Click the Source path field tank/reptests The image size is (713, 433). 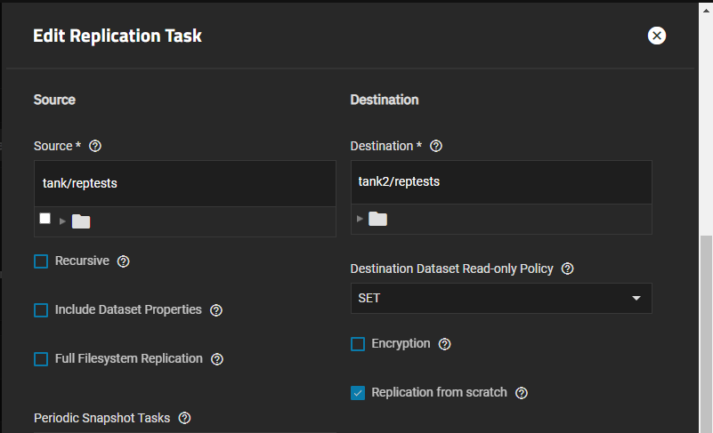click(x=184, y=183)
